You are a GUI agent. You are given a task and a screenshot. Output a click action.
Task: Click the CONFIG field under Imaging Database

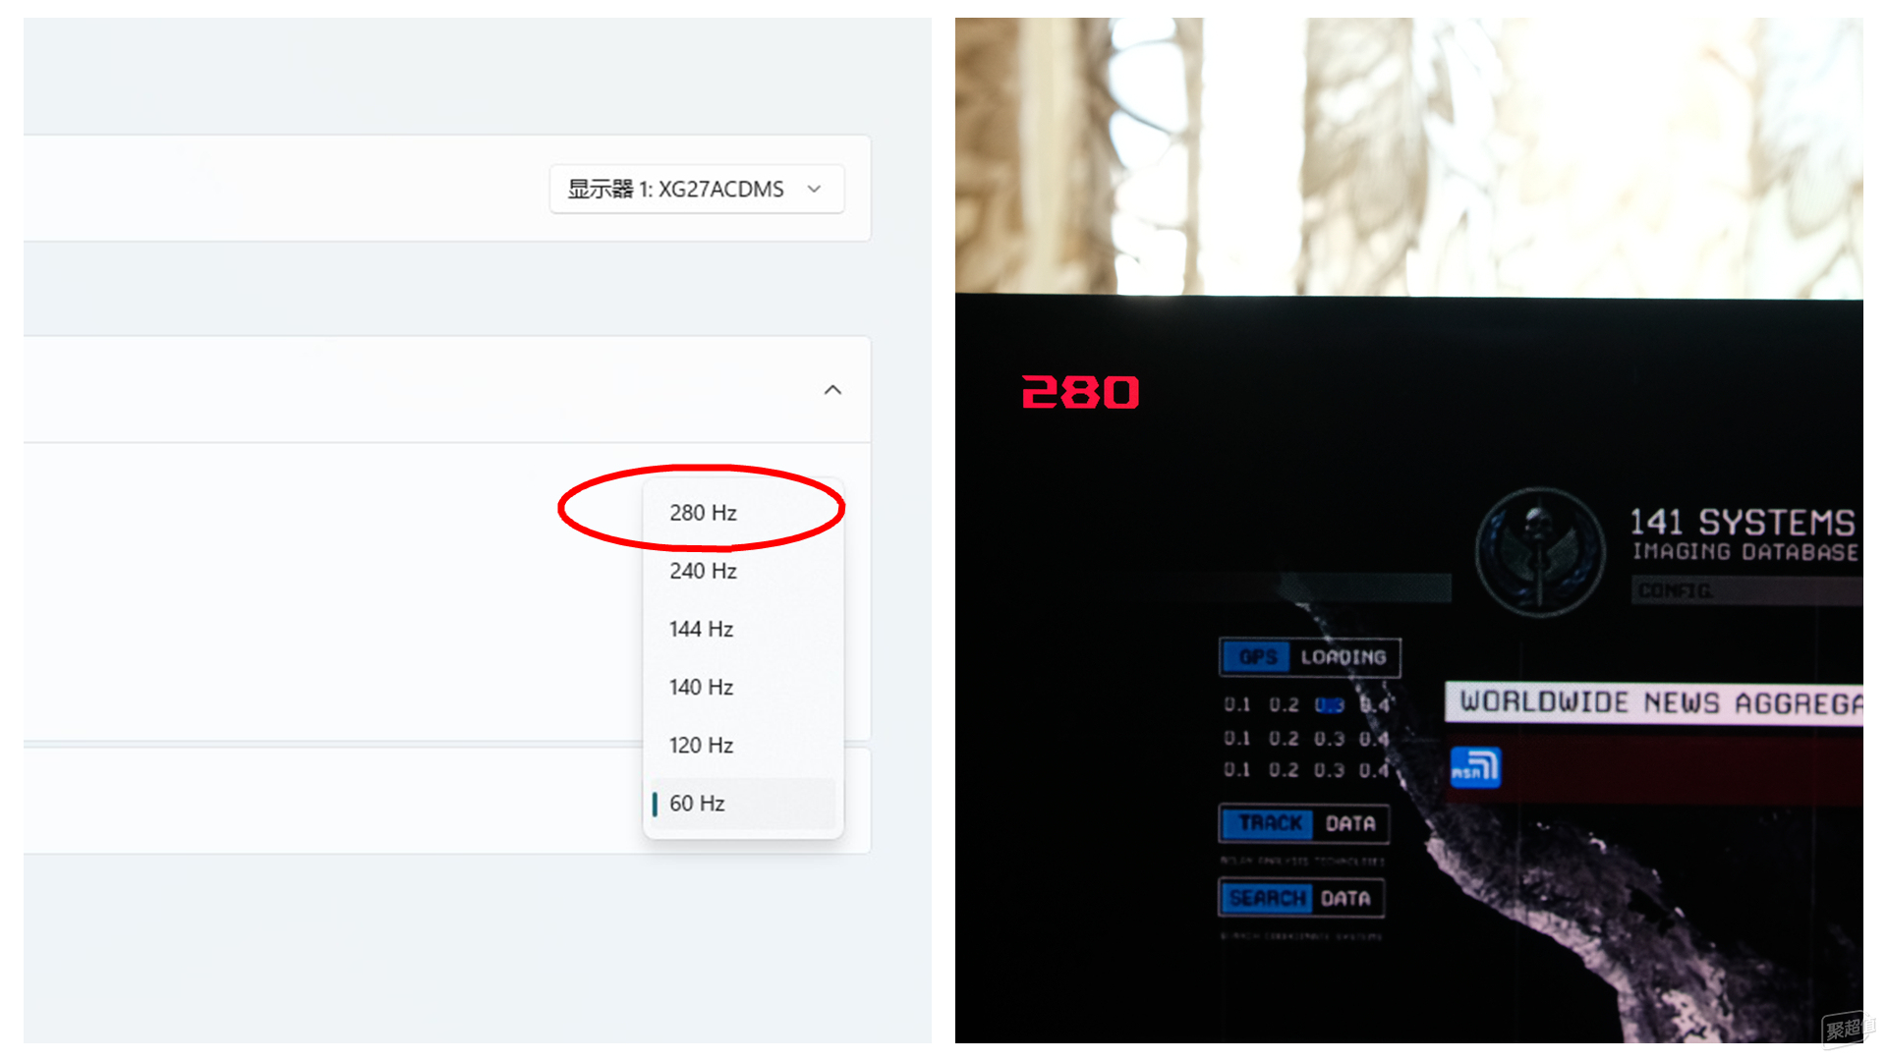(1746, 590)
